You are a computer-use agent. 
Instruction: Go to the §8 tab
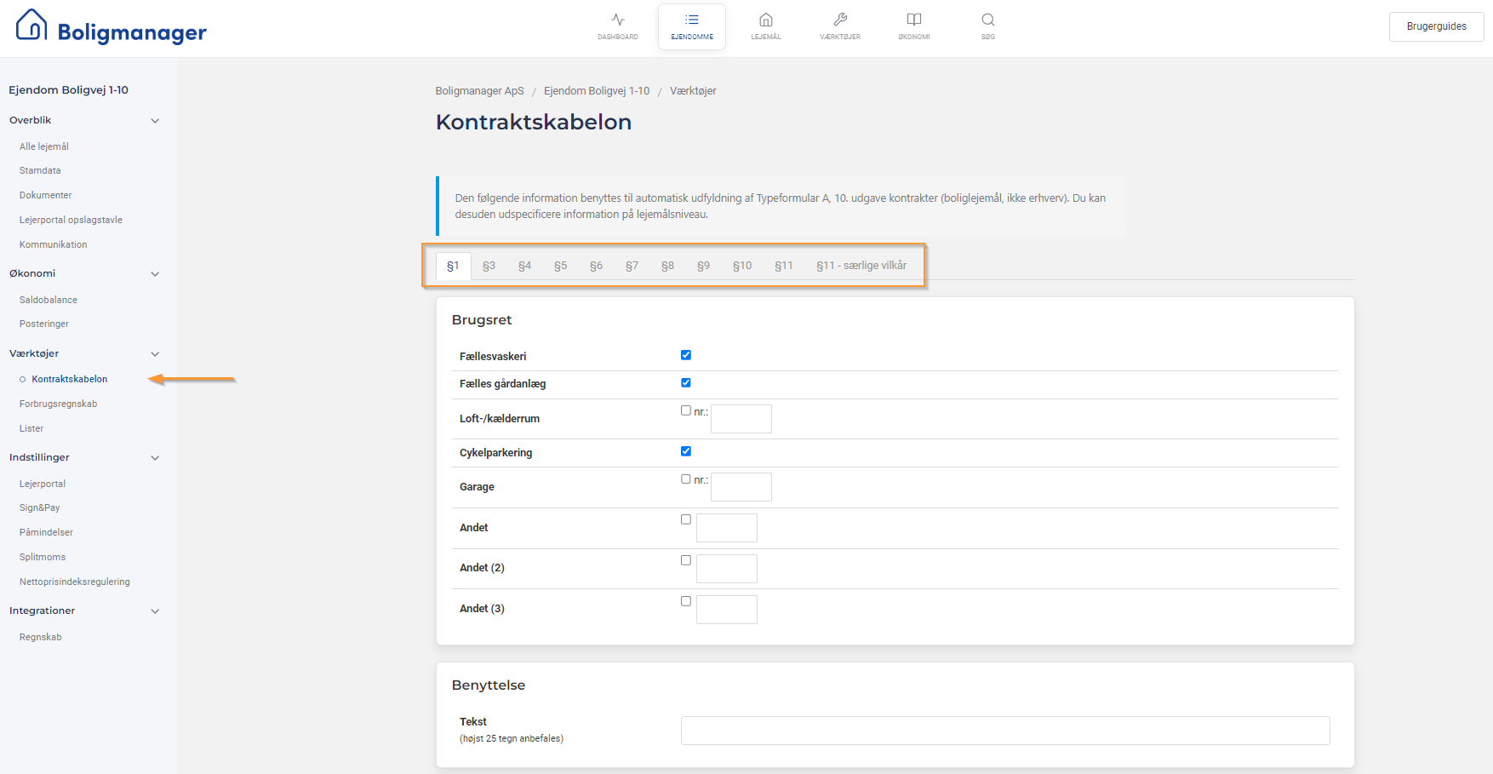pos(667,266)
